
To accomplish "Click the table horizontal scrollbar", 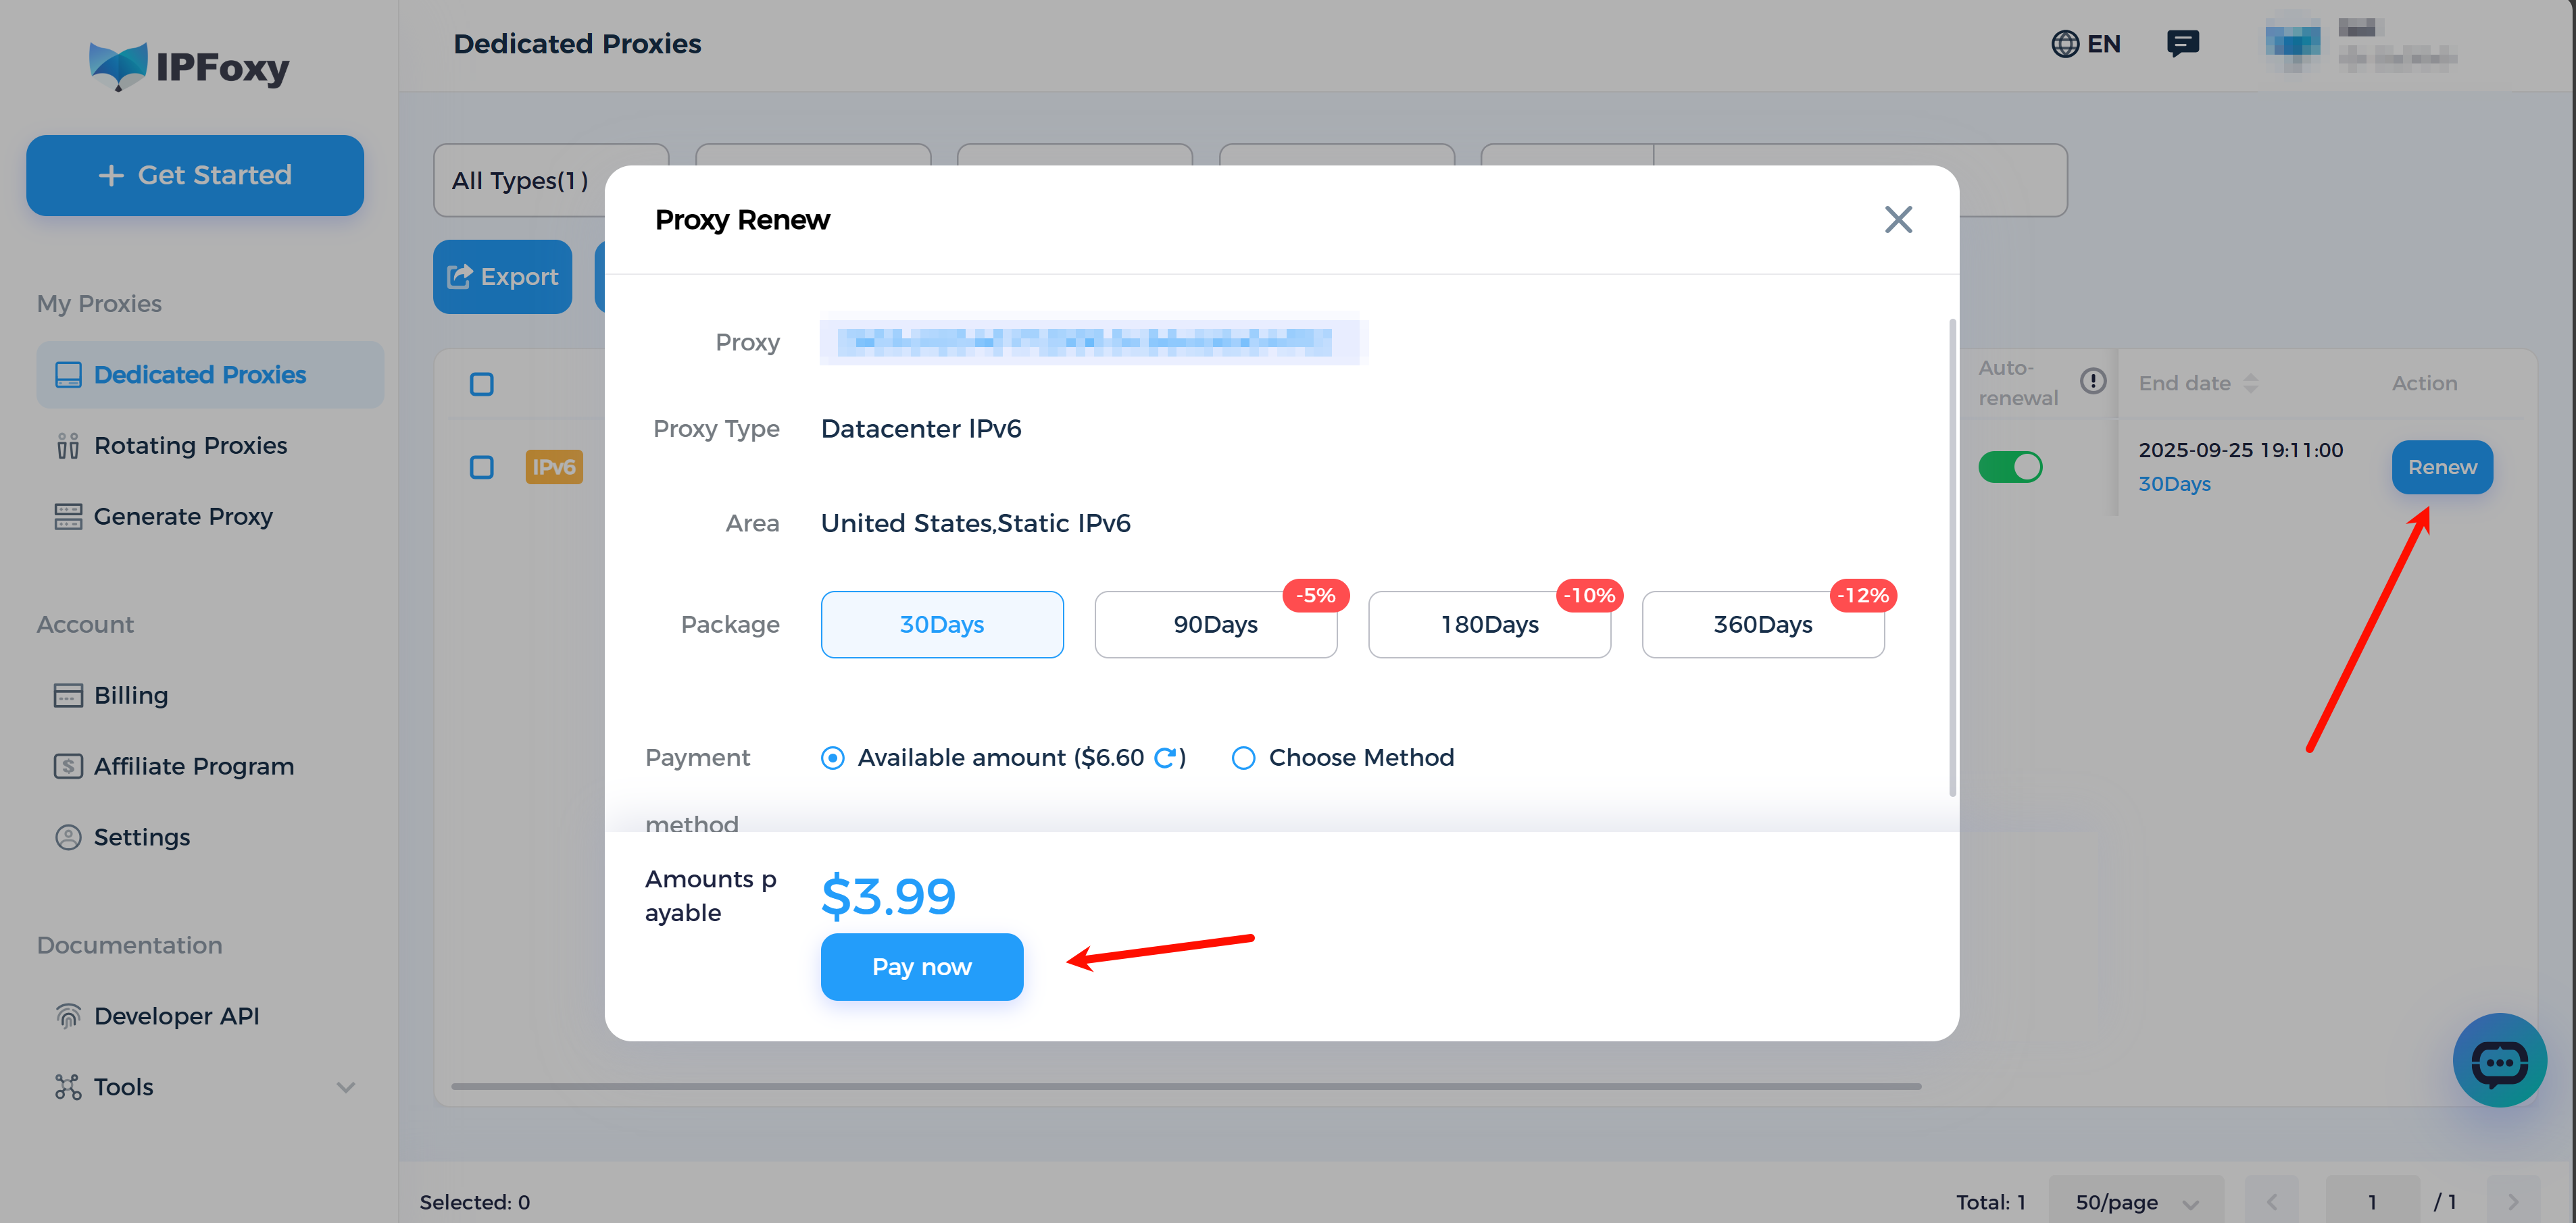I will point(1186,1086).
